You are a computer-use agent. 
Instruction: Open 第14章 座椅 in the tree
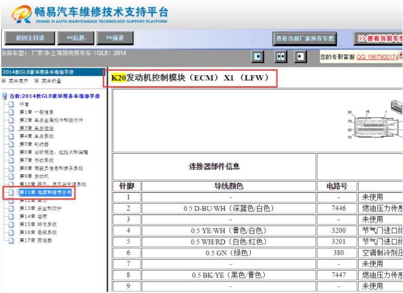tap(33, 216)
